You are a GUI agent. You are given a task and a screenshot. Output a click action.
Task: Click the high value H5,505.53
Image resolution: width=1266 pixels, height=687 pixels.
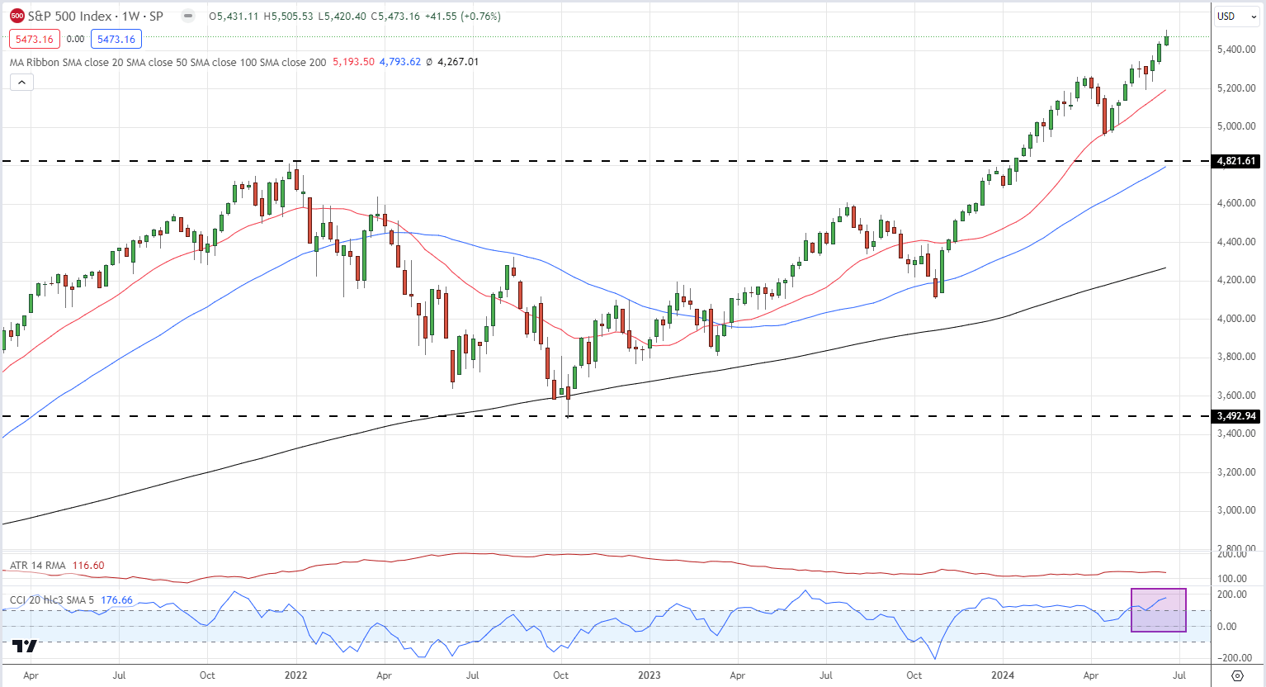pyautogui.click(x=288, y=16)
